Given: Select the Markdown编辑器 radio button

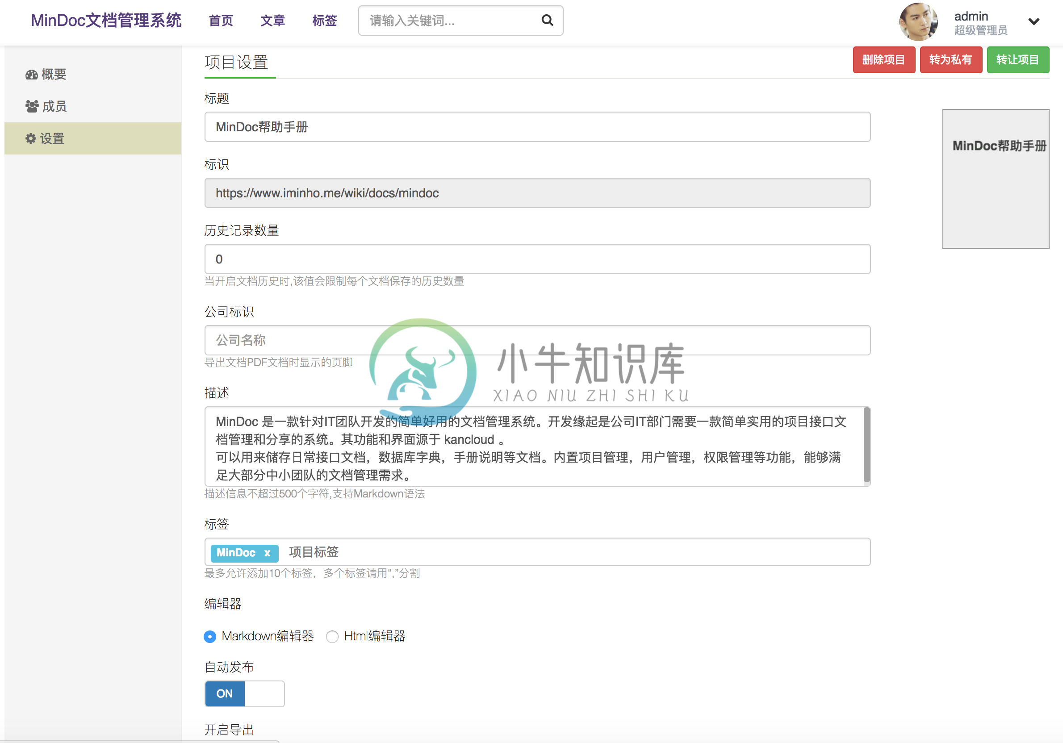Looking at the screenshot, I should (x=210, y=637).
